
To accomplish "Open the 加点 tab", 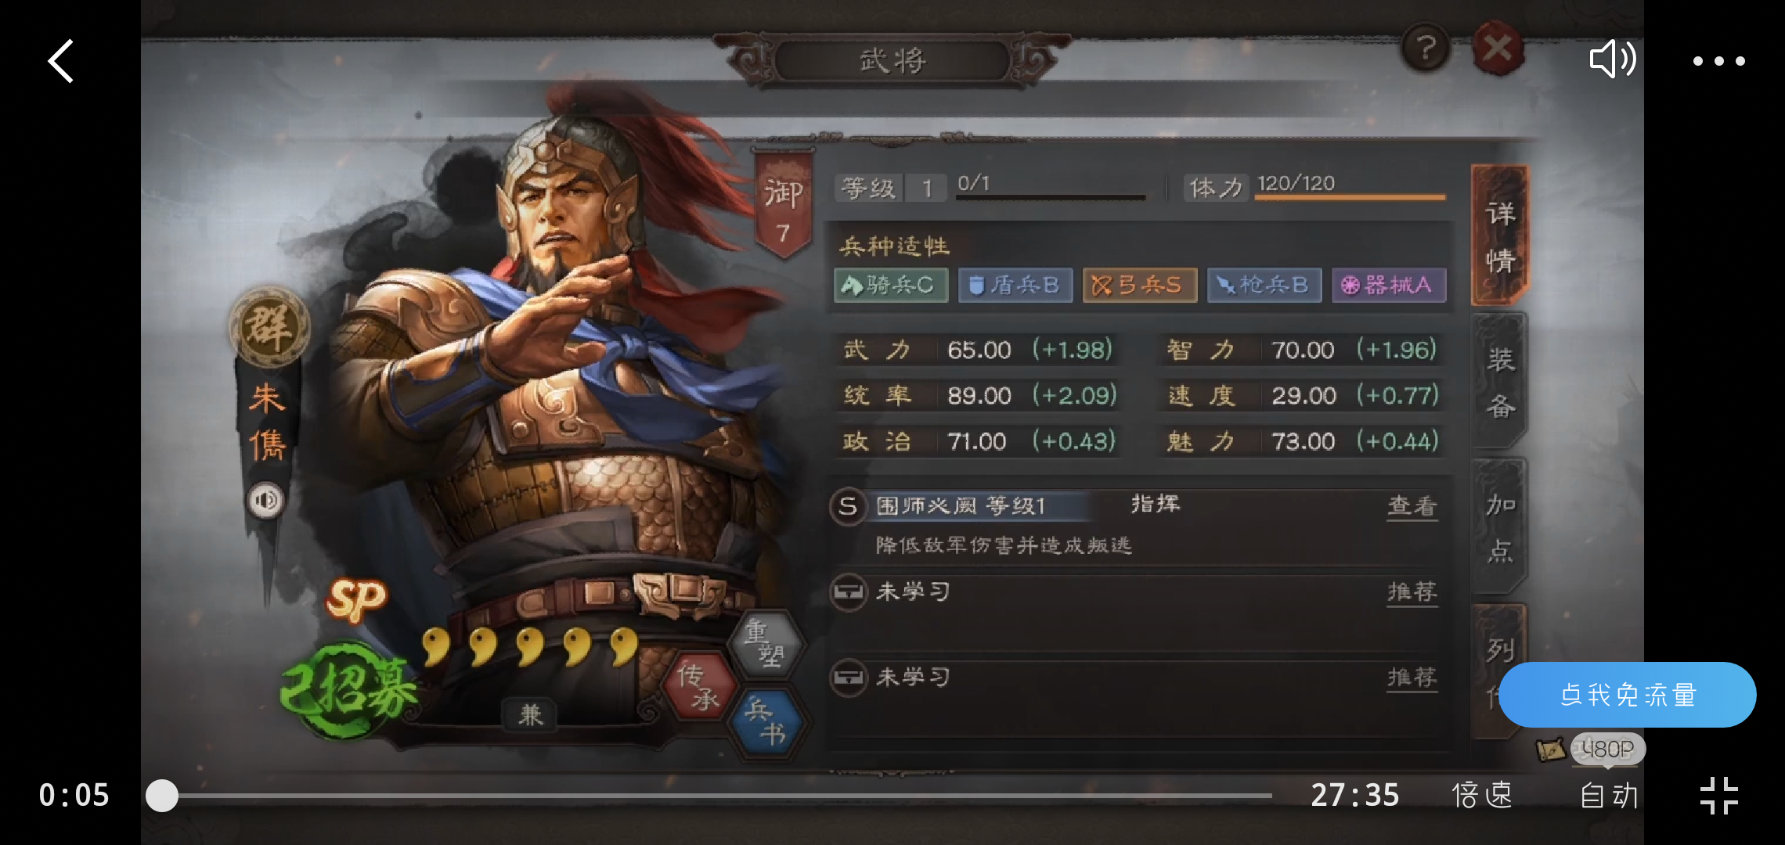I will (x=1500, y=527).
